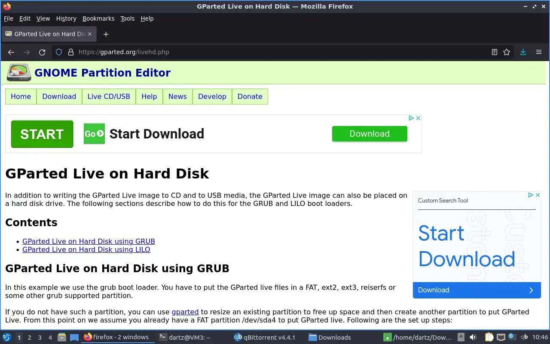
Task: Click the AdChoices triangle on sidebar ad
Action: pos(531,195)
